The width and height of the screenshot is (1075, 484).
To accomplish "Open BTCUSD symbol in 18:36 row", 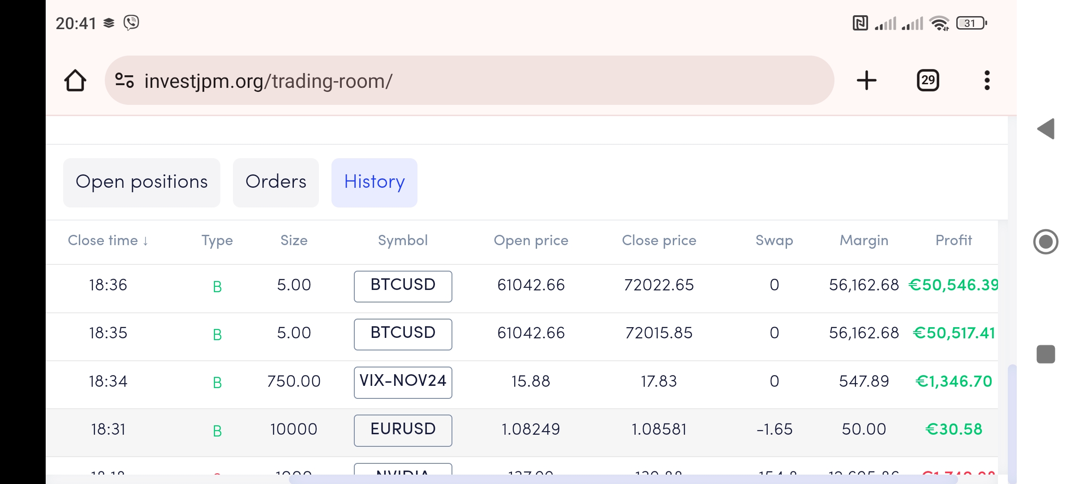I will [x=403, y=286].
